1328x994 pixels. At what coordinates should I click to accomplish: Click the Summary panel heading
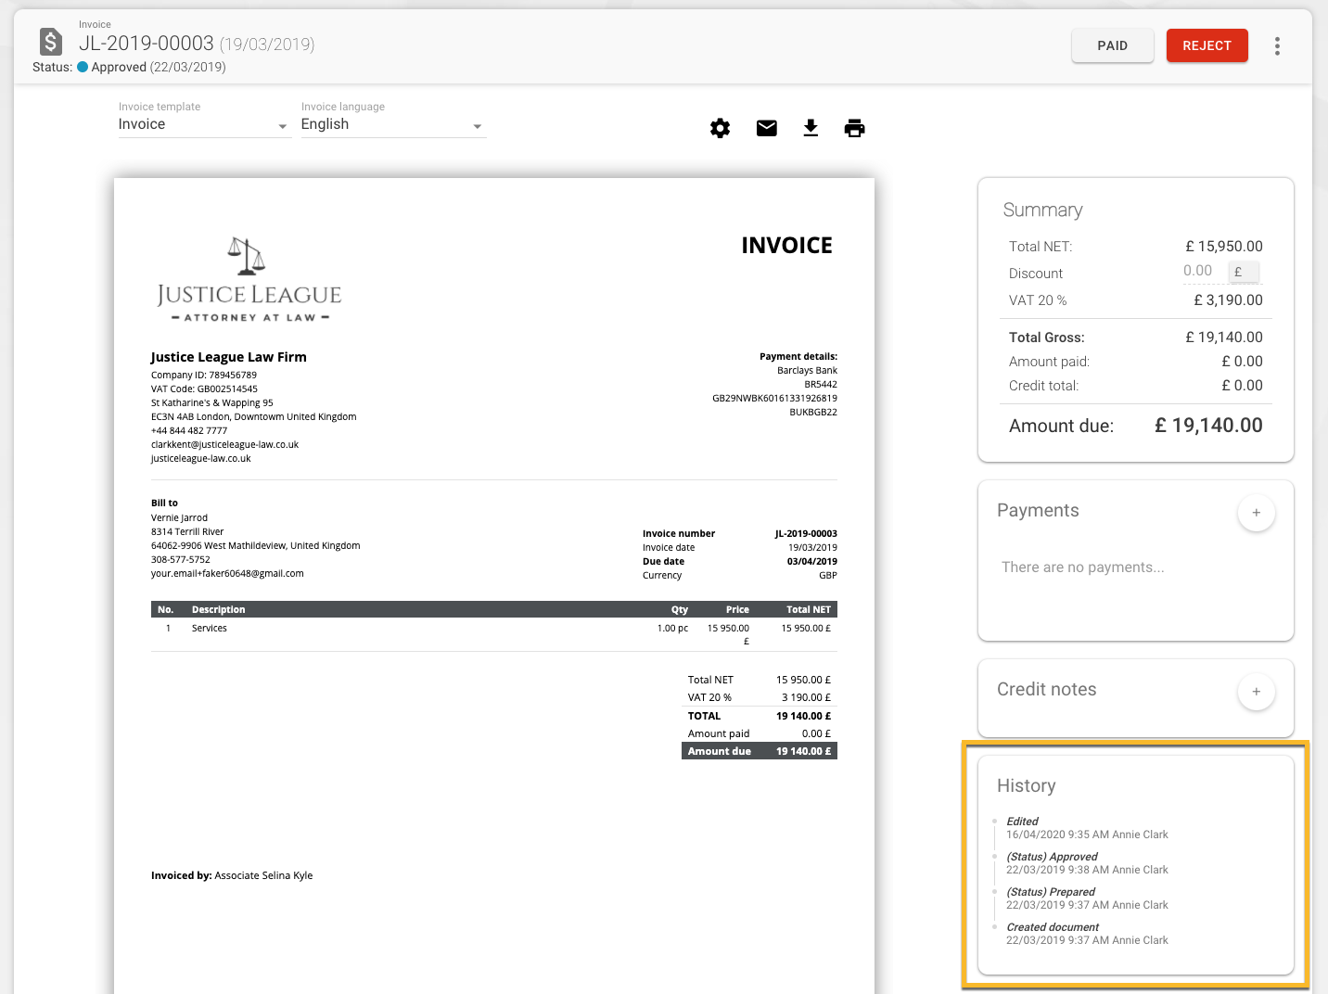point(1042,210)
